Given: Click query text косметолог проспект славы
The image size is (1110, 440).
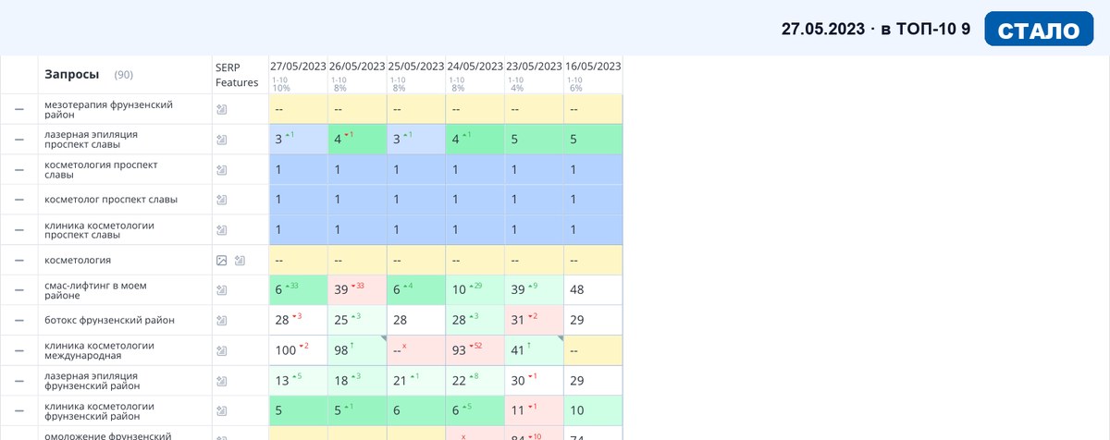Looking at the screenshot, I should [x=110, y=200].
